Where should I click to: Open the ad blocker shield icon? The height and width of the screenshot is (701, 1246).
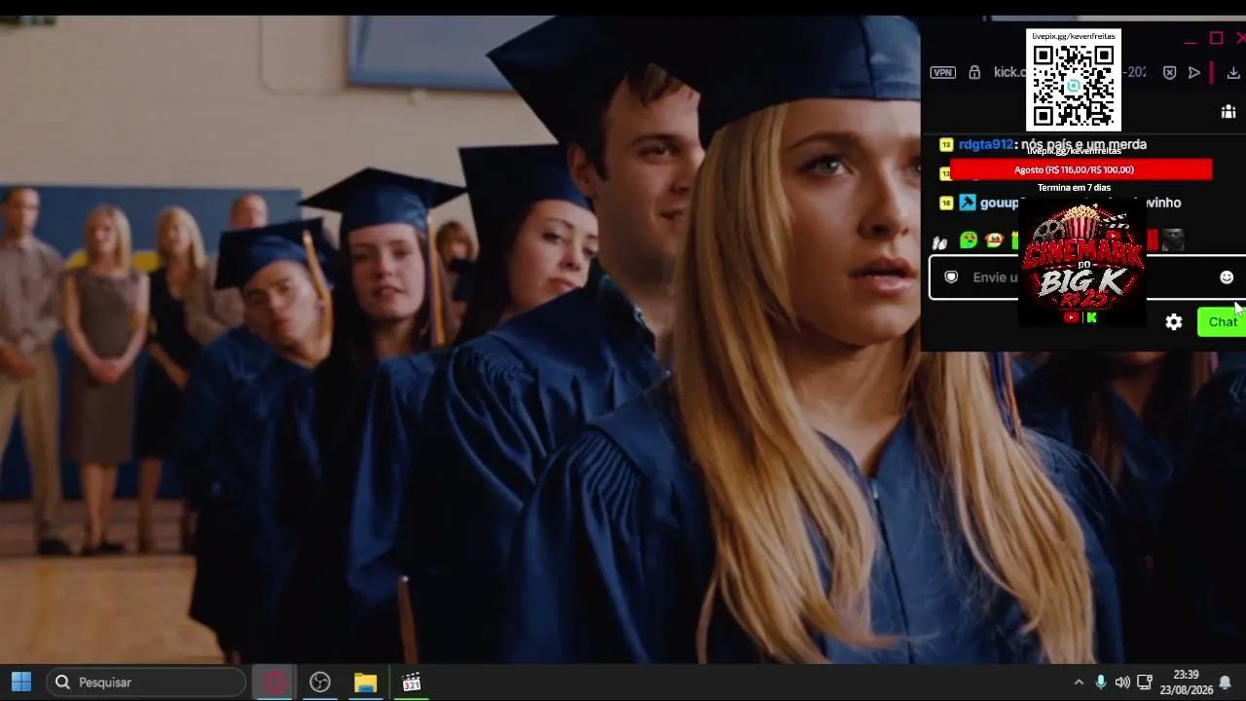coord(1170,72)
